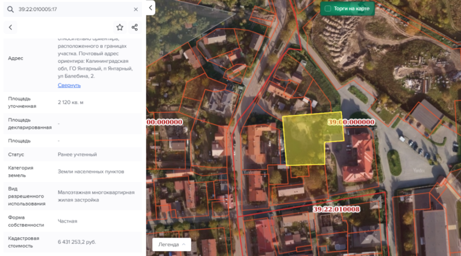
Task: Click the map label 39:22:010008
Action: point(336,209)
